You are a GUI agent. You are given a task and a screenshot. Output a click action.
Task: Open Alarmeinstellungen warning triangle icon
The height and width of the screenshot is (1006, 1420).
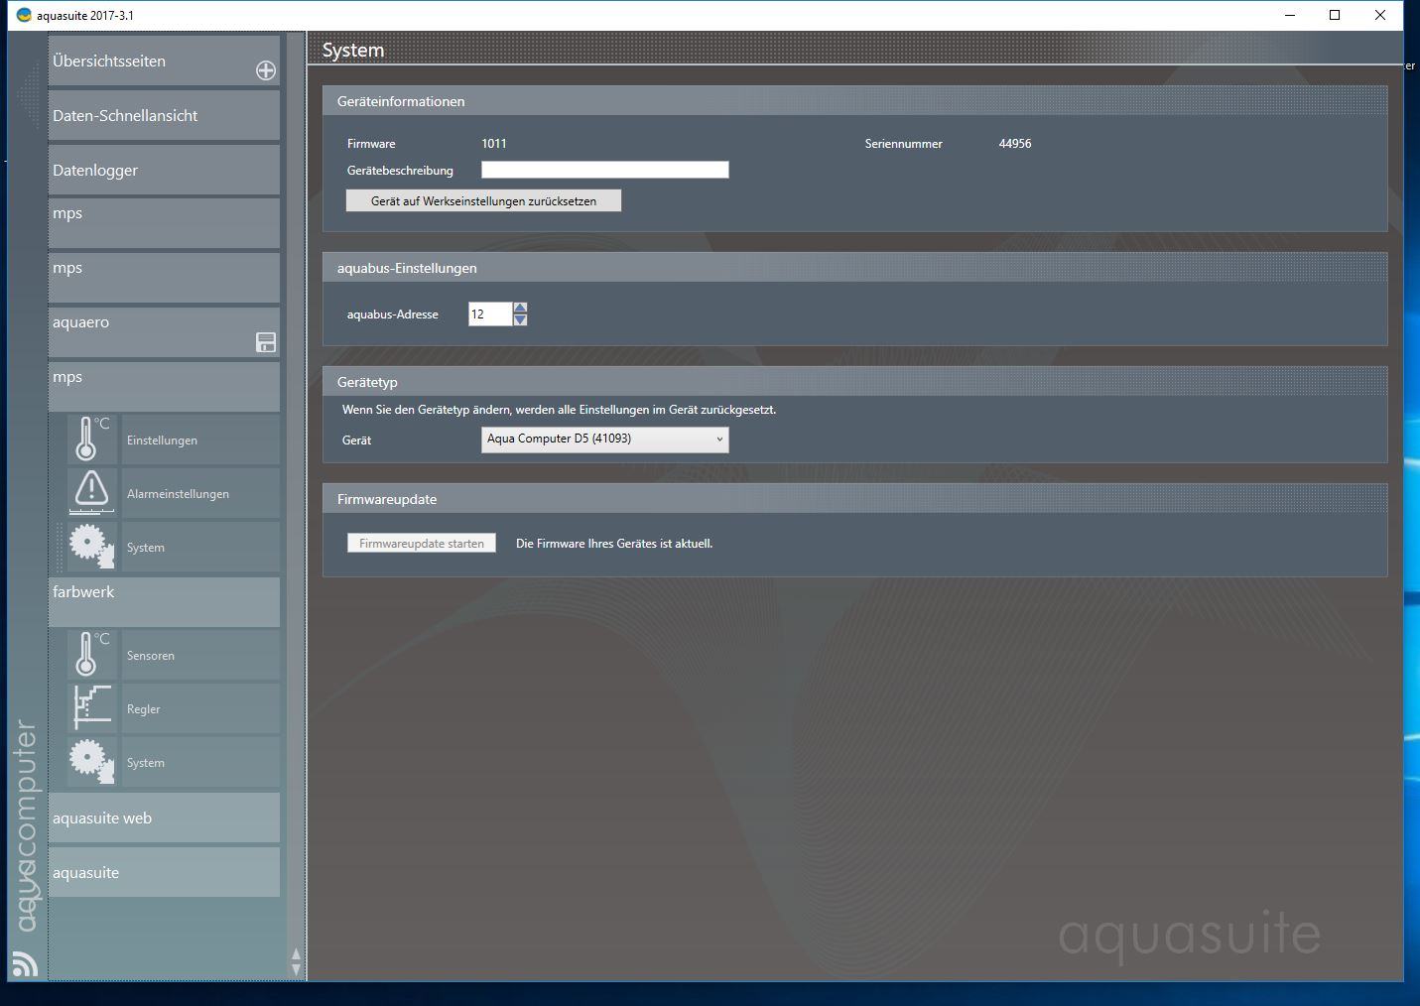point(92,493)
